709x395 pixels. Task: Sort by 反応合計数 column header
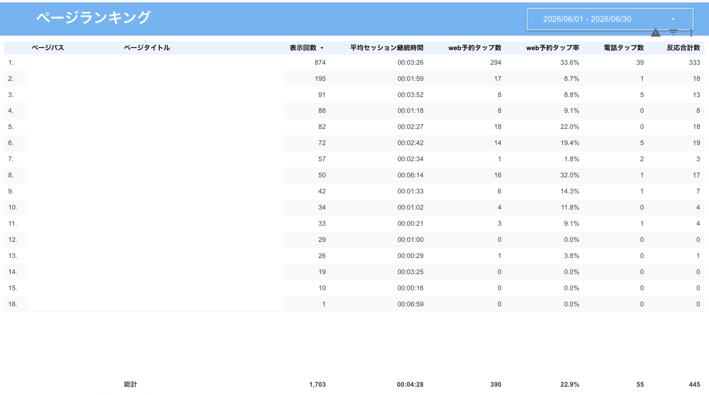[683, 48]
